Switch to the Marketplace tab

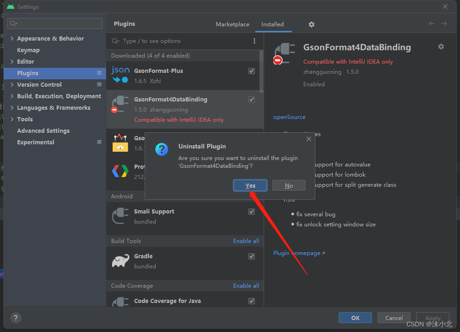[232, 24]
